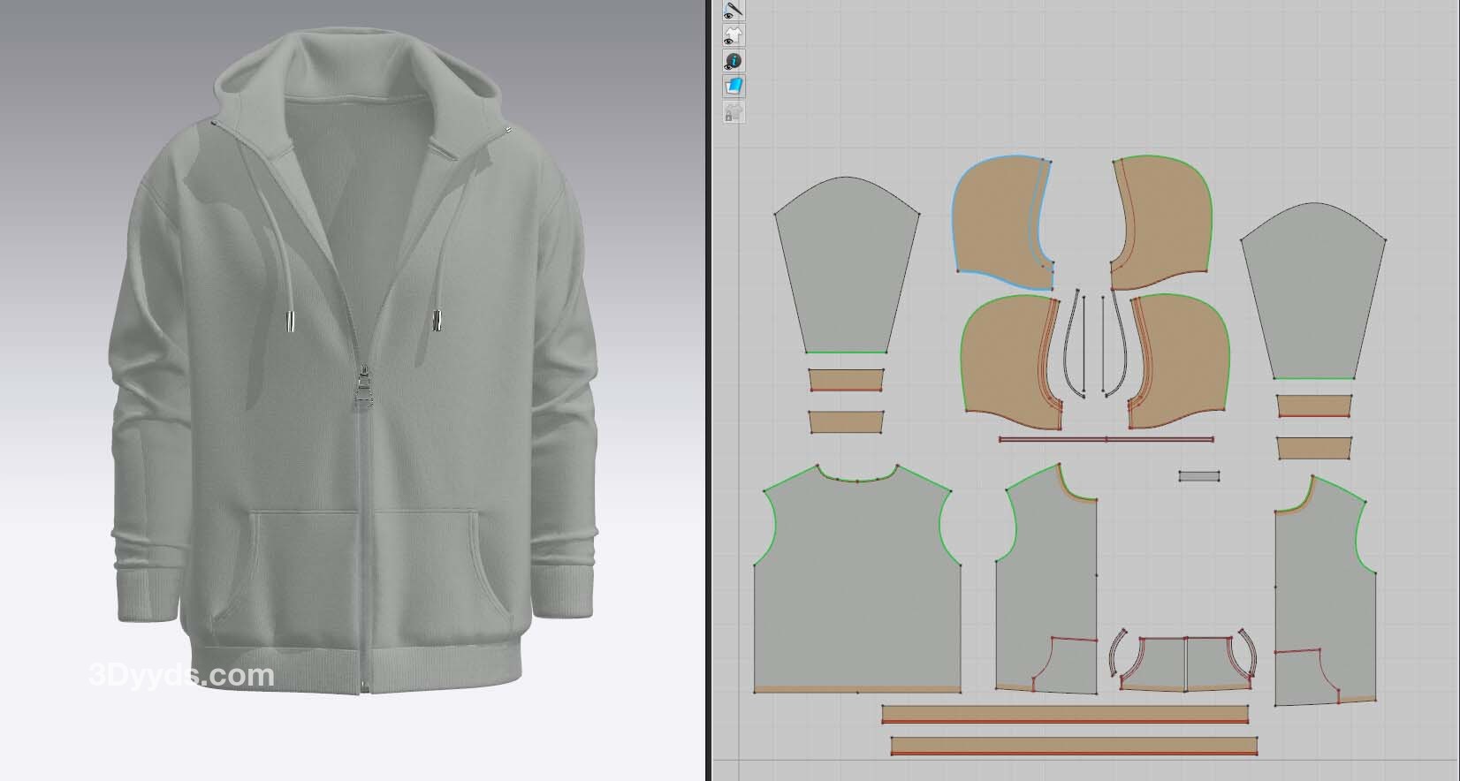Select the far-left sleeve pattern piece
Screen dimensions: 1460x781
pyautogui.click(x=846, y=269)
